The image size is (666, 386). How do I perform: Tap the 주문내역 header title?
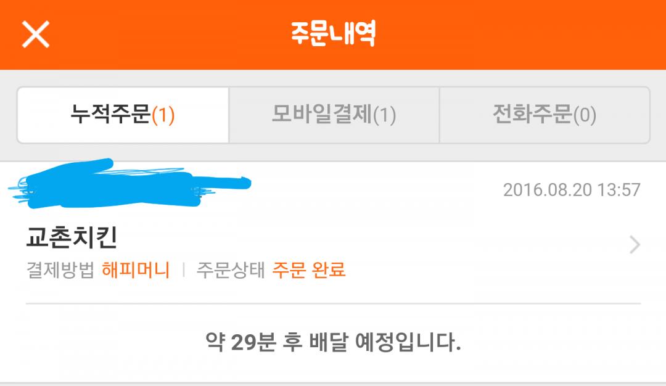(333, 33)
